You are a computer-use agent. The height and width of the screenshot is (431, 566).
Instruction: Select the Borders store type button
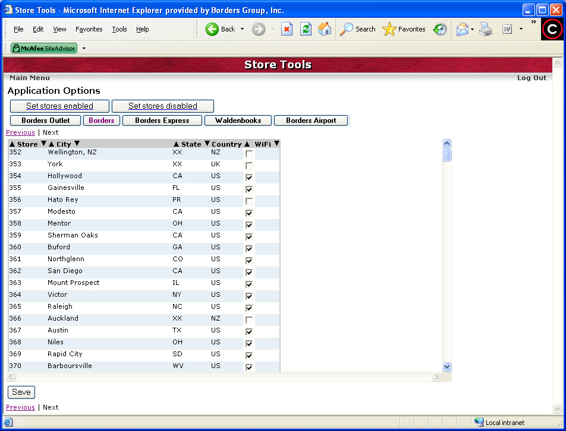102,121
